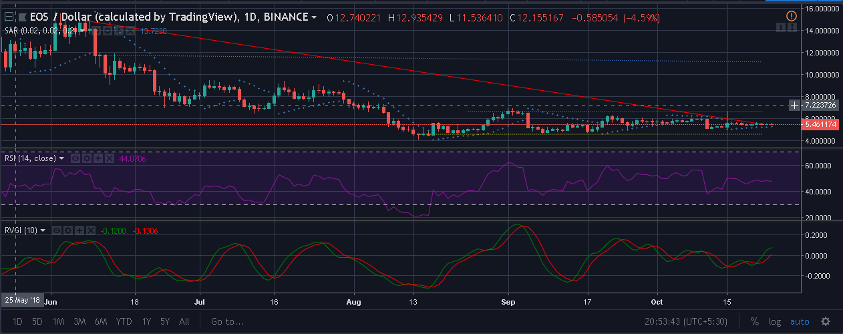
Task: Click the Go to... date button
Action: tap(226, 321)
